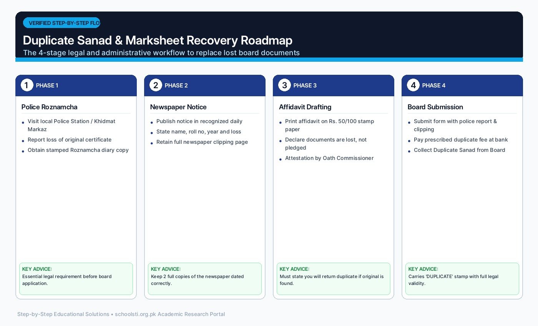
Task: Click the Board Submission heading
Action: [x=435, y=107]
